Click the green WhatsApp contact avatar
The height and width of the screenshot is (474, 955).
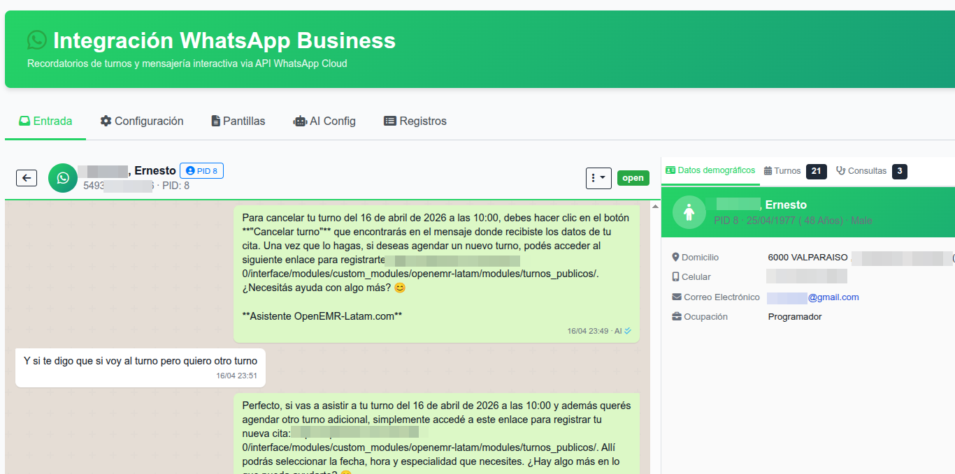tap(63, 178)
